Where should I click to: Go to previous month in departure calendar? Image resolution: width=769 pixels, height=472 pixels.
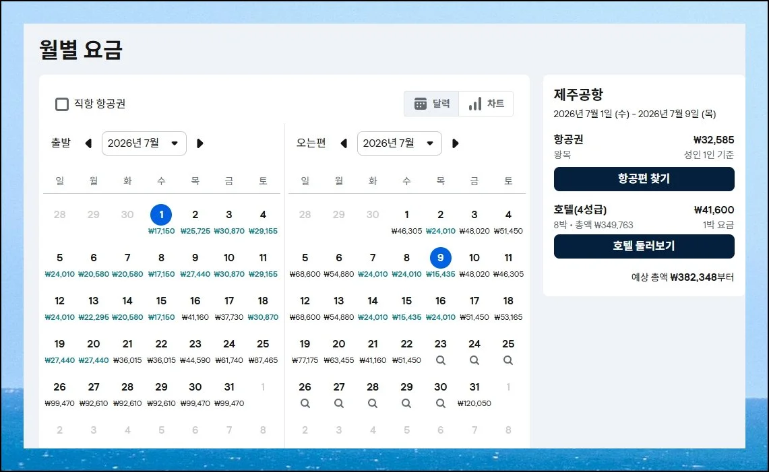88,143
